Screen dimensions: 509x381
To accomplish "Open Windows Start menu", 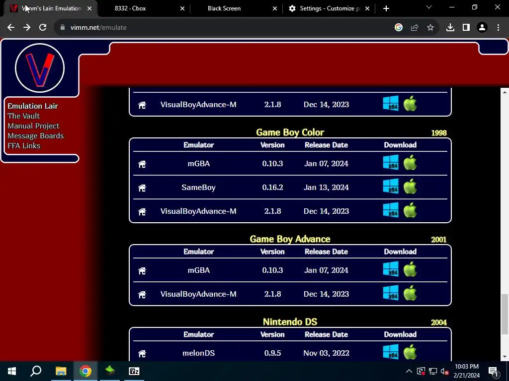I will coord(12,371).
